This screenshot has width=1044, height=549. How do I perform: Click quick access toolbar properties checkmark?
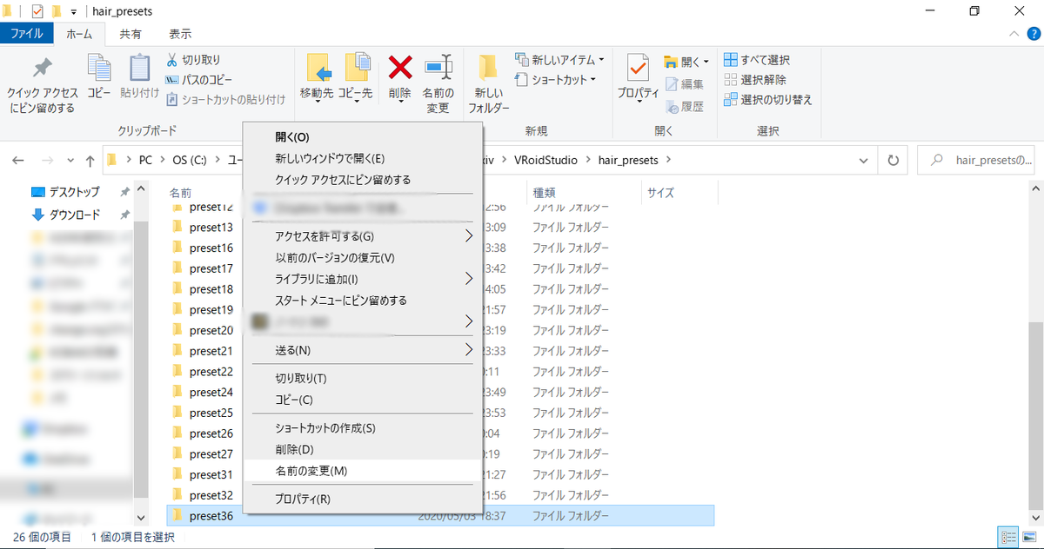click(x=37, y=11)
